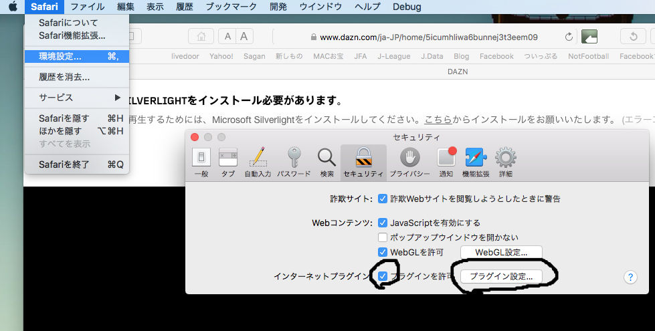Choose Safariを隠す menu item

(x=77, y=118)
